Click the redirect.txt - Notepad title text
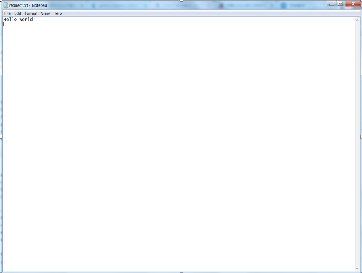Image resolution: width=362 pixels, height=273 pixels. pos(28,5)
